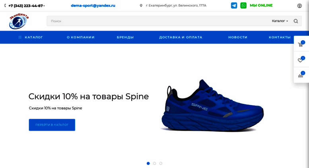Focus the Поиск search input field
Image resolution: width=309 pixels, height=168 pixels.
(x=157, y=21)
